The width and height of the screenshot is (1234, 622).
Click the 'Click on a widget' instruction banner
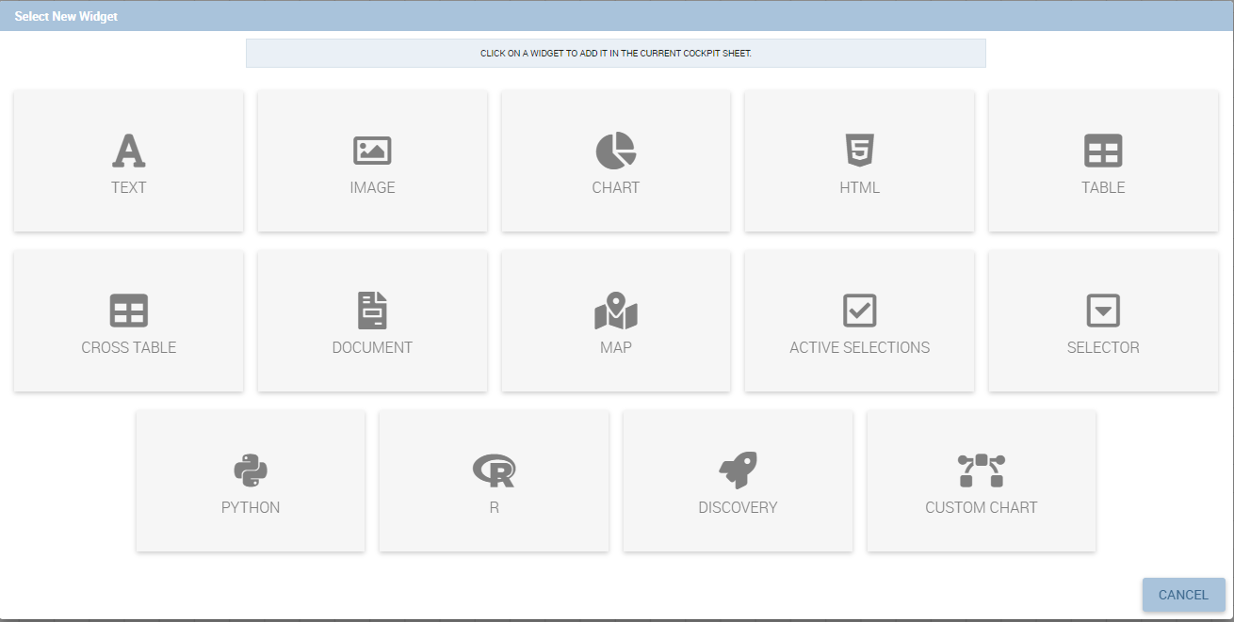coord(616,54)
